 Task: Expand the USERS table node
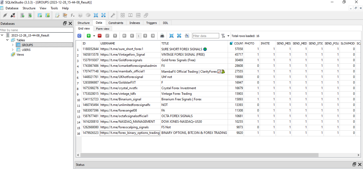[x=13, y=50]
